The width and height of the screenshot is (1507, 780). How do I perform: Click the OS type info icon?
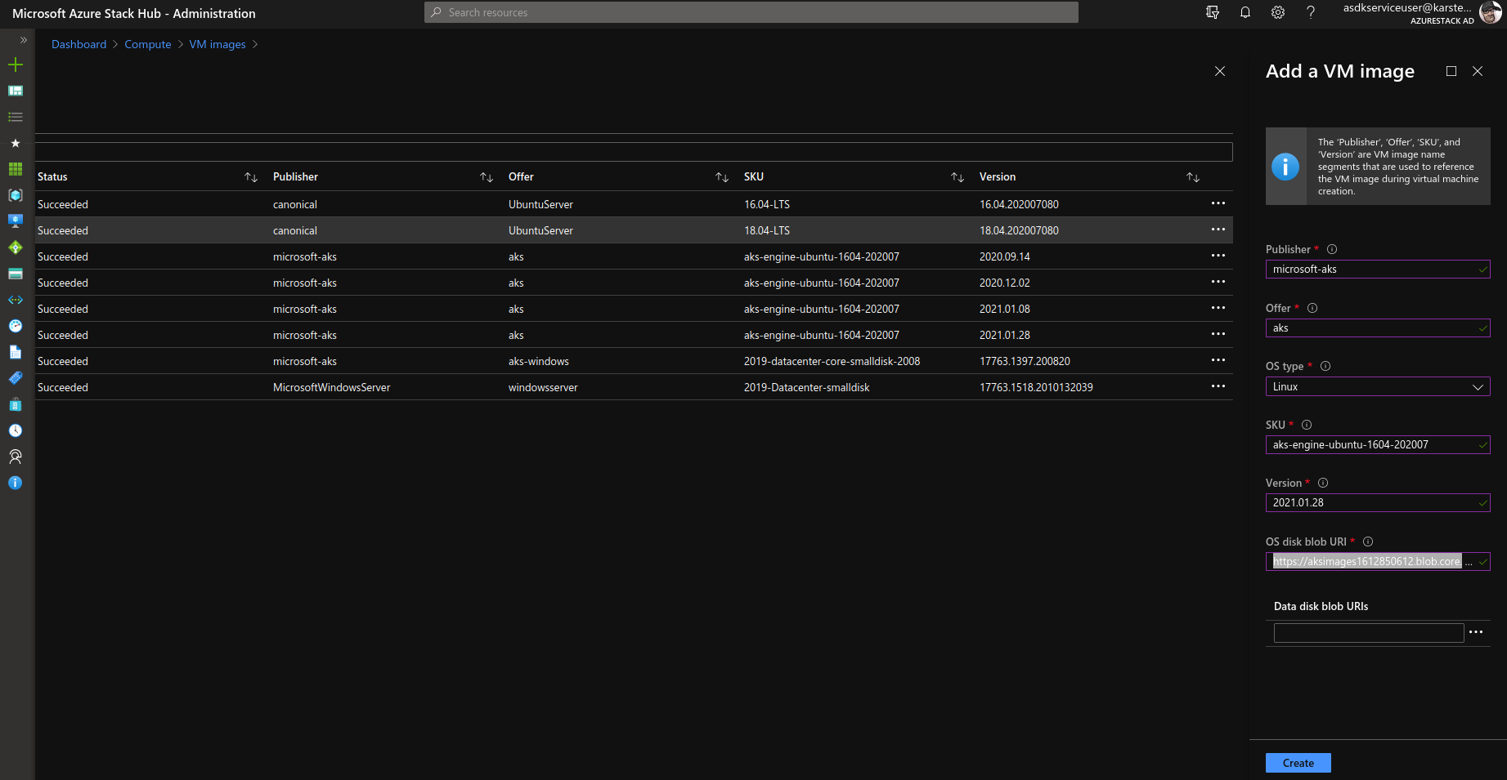(x=1325, y=366)
